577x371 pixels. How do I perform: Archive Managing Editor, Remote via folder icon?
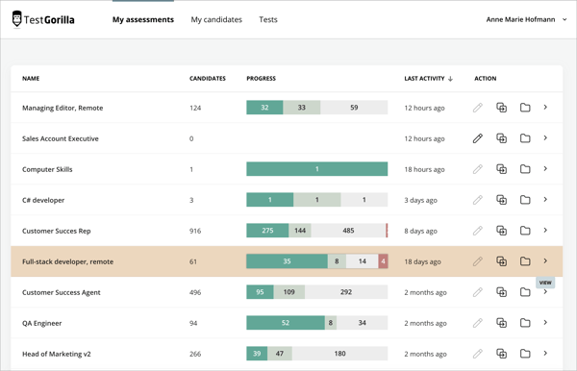(x=525, y=108)
